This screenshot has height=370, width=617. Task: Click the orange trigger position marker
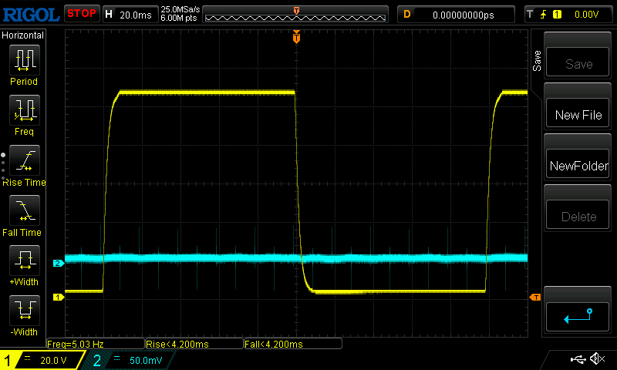tap(296, 37)
